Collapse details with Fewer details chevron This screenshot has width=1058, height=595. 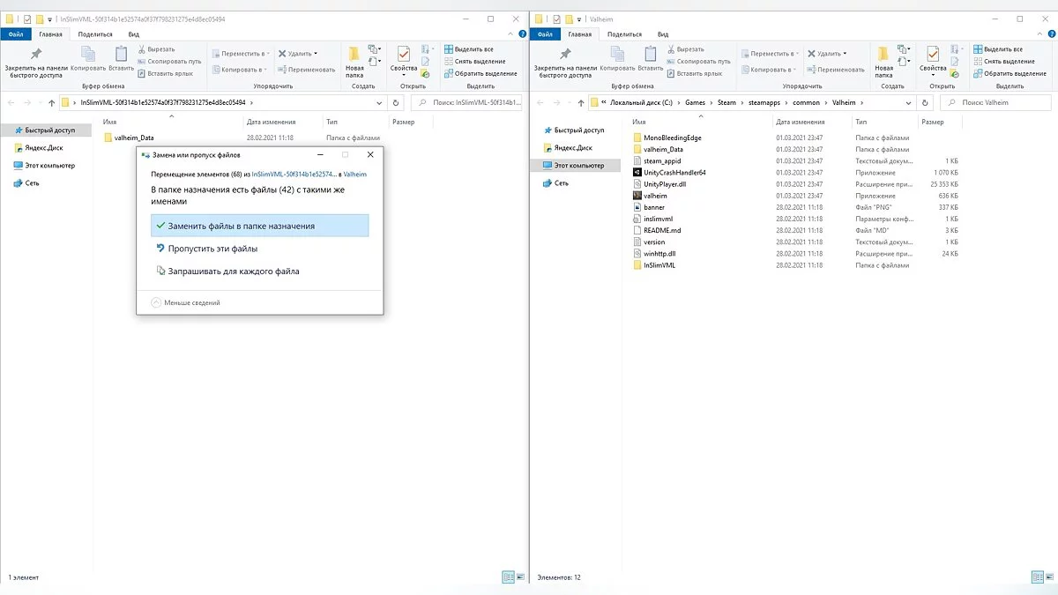click(x=157, y=302)
